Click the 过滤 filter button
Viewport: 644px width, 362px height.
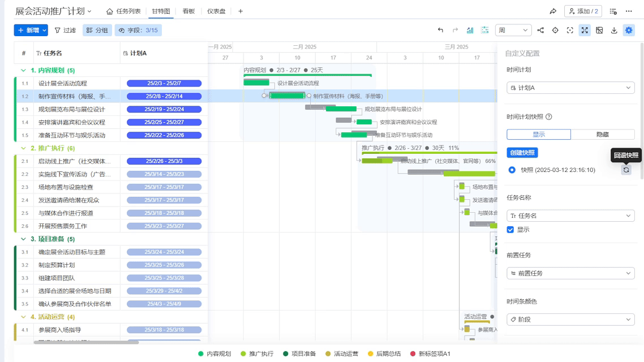(x=65, y=31)
